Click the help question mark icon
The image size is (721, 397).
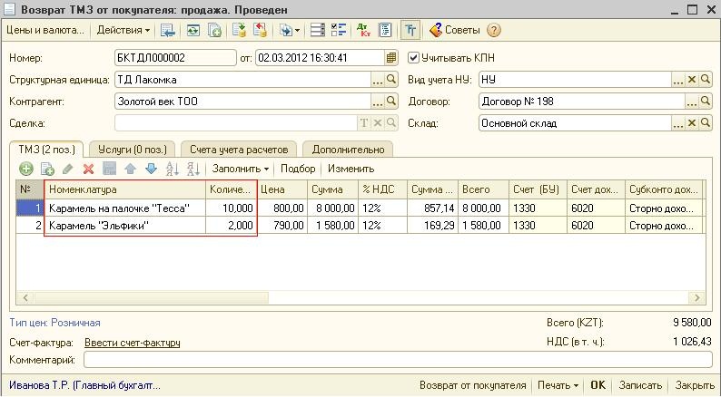[x=494, y=30]
